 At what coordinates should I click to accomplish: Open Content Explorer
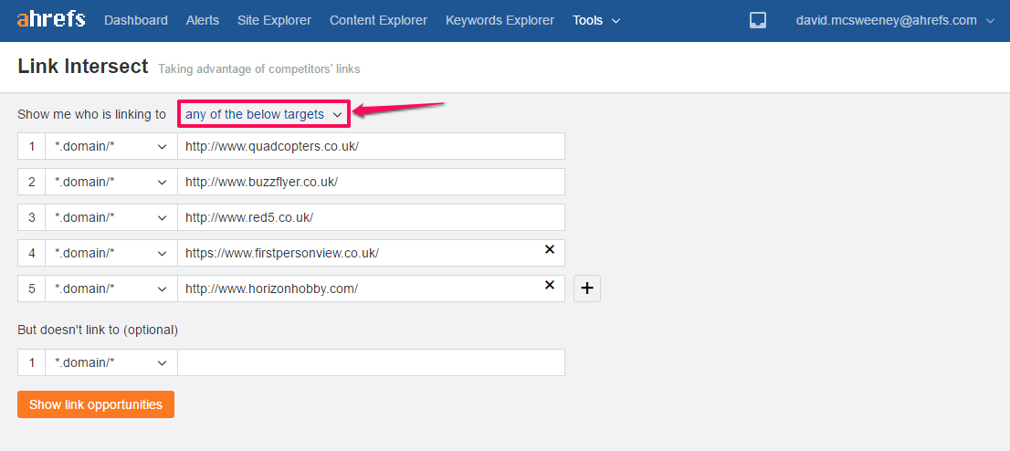(x=378, y=21)
